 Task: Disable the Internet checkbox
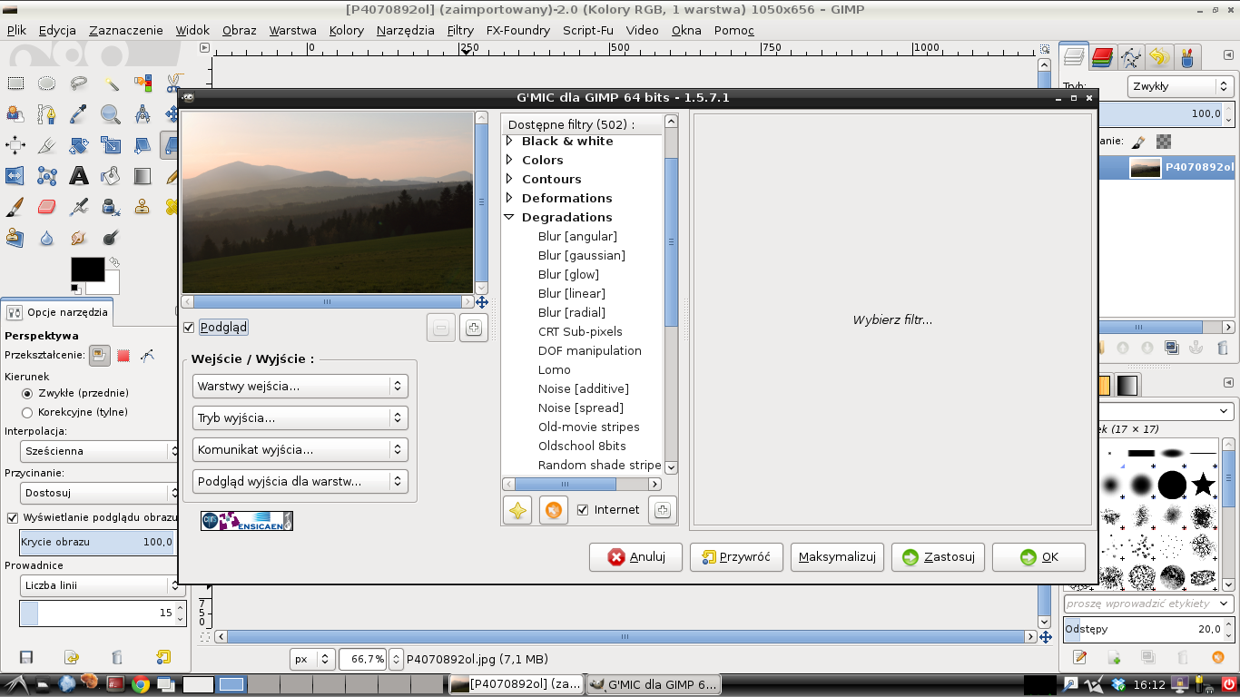(583, 510)
